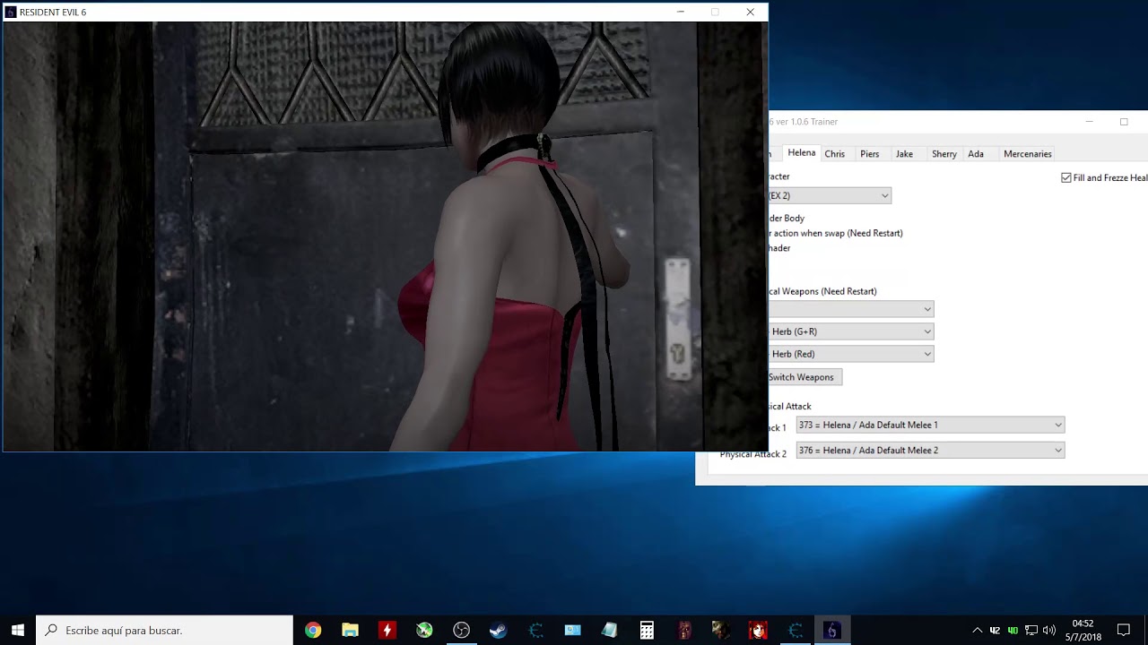Open the green sphere taskbar app
1148x645 pixels.
coord(424,631)
